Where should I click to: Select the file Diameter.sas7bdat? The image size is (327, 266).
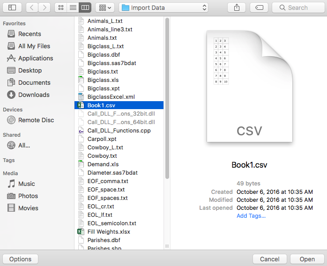point(119,173)
